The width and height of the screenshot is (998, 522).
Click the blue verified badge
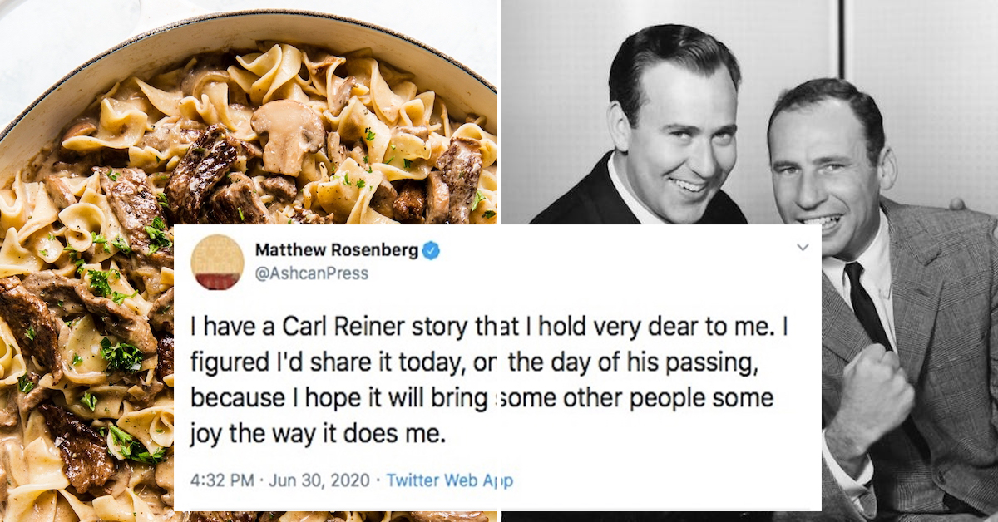431,250
